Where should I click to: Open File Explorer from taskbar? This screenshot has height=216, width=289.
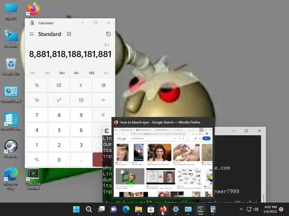138,209
